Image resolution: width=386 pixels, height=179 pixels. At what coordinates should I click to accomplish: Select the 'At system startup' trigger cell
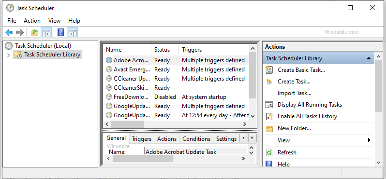(x=204, y=97)
